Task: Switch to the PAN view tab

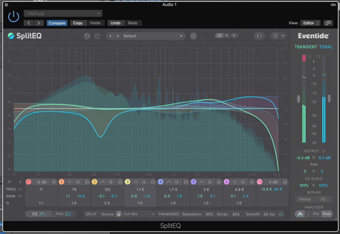Action: 63,214
